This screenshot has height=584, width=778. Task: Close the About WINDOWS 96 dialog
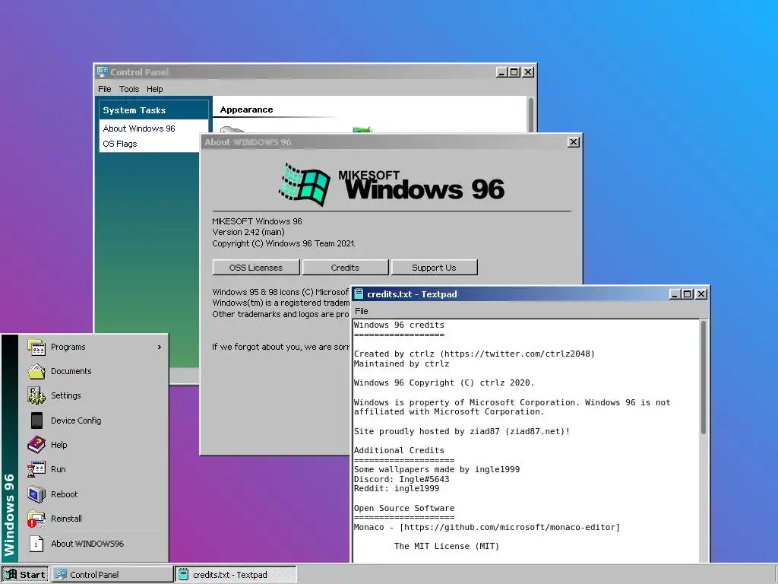574,142
